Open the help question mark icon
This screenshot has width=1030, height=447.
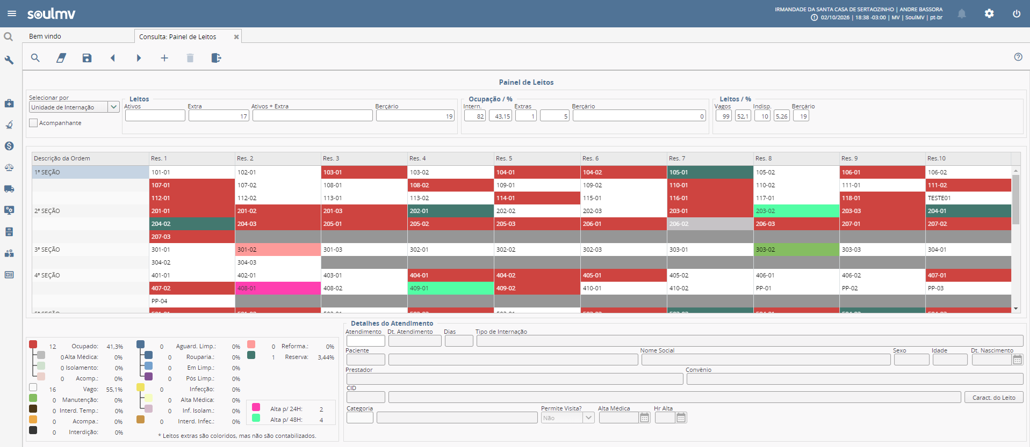click(x=1018, y=57)
